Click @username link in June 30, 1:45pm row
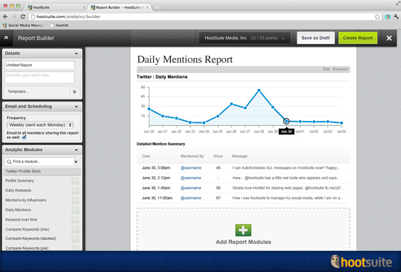 (x=190, y=188)
